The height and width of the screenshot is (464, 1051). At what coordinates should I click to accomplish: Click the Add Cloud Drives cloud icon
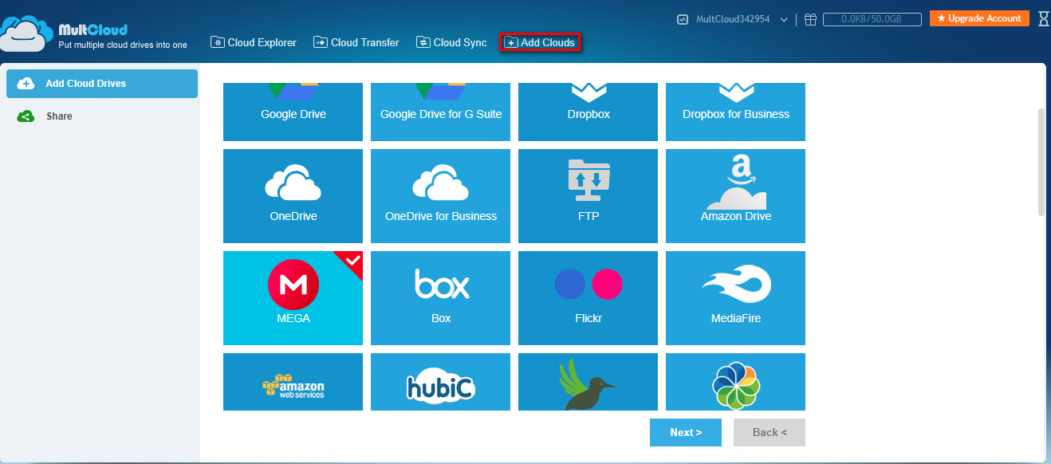tap(26, 84)
